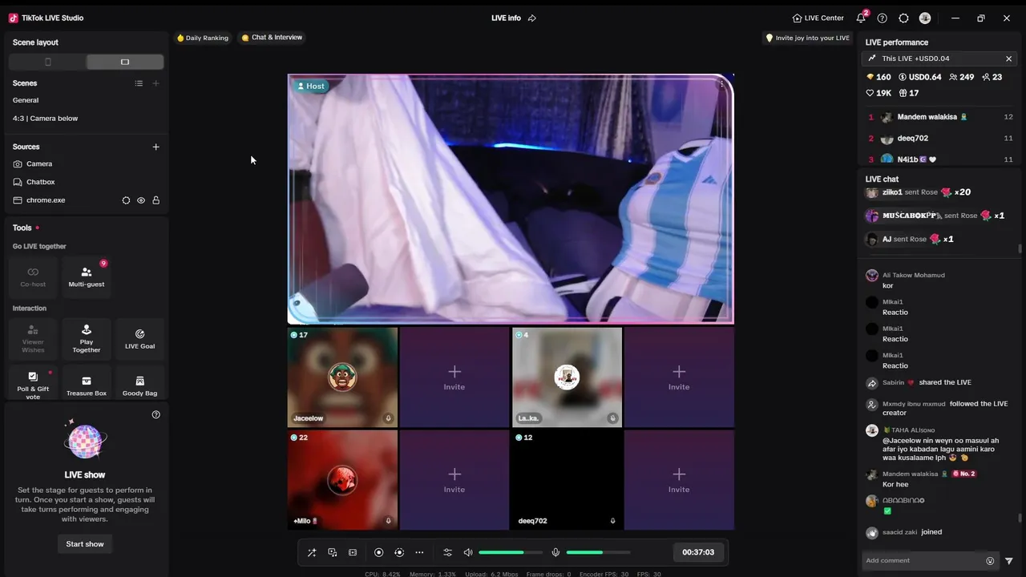Mute Jaceelow's microphone icon
1026x577 pixels.
[x=388, y=418]
